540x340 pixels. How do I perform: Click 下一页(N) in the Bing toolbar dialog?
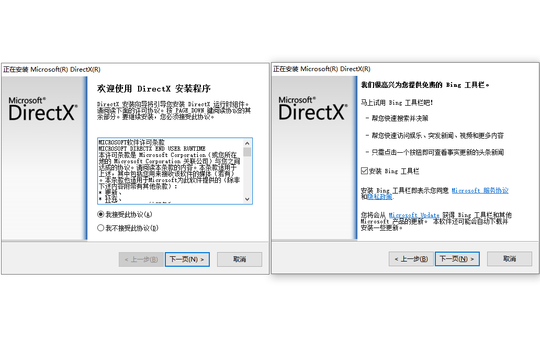point(457,259)
